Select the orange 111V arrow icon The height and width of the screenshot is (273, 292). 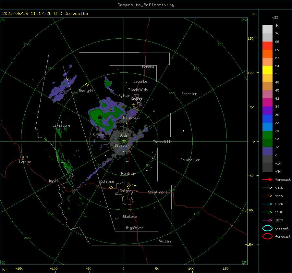267,196
